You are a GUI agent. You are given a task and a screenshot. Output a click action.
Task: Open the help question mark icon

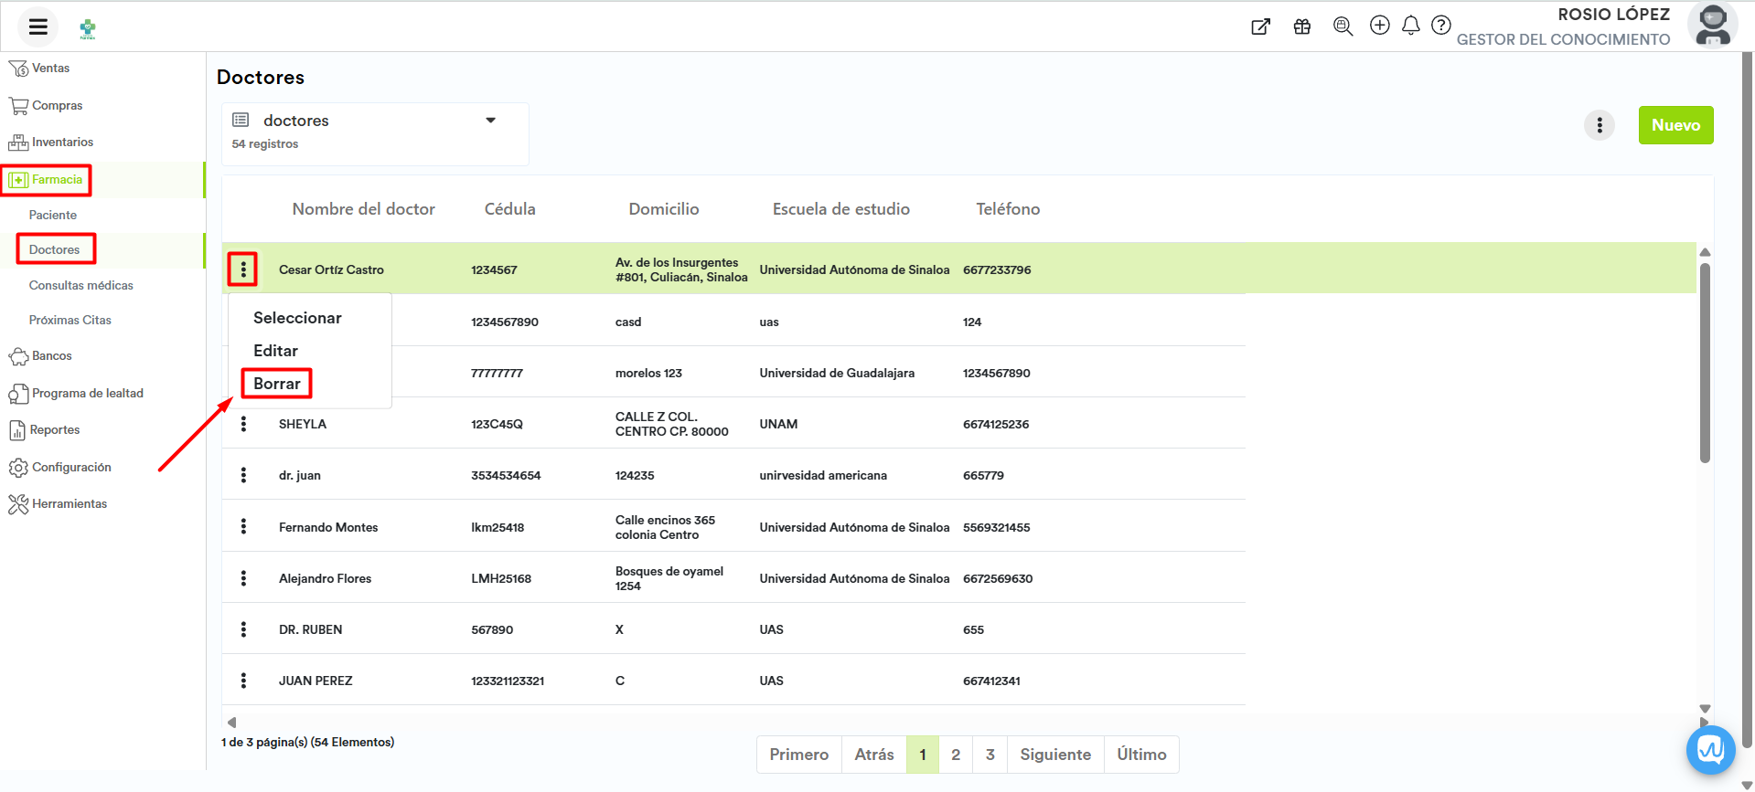coord(1440,26)
